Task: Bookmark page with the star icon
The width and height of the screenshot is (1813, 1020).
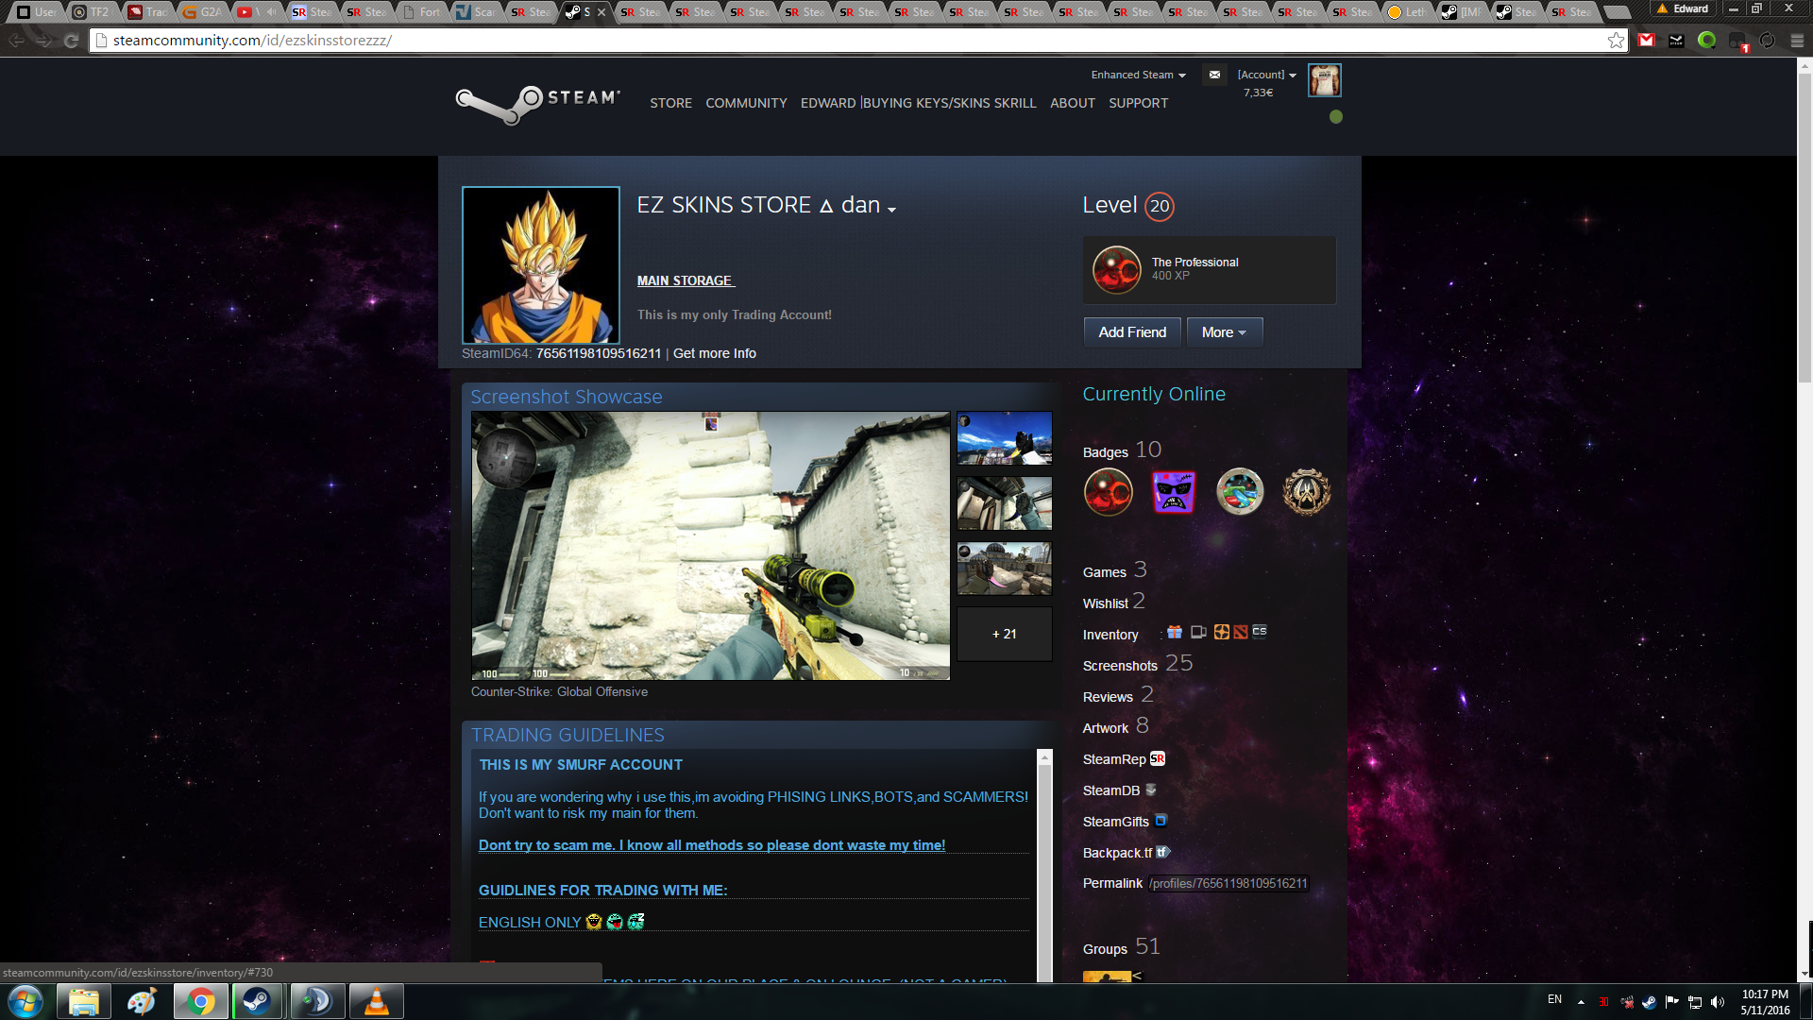Action: click(x=1617, y=41)
